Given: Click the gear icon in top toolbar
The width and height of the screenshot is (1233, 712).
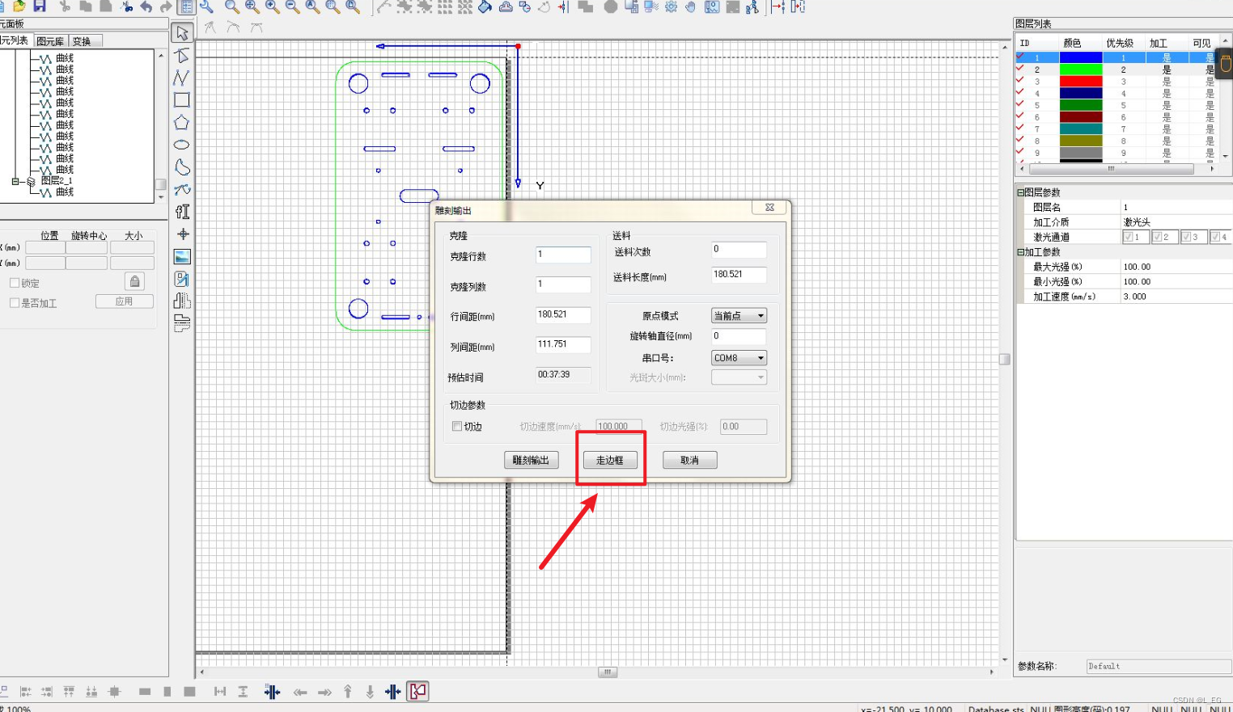Looking at the screenshot, I should pos(671,6).
